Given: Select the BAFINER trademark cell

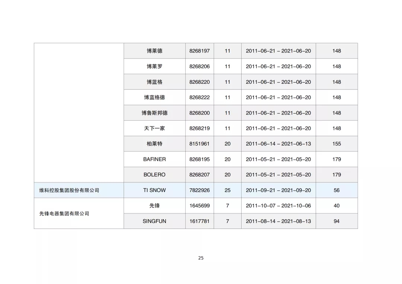Looking at the screenshot, I should 154,159.
